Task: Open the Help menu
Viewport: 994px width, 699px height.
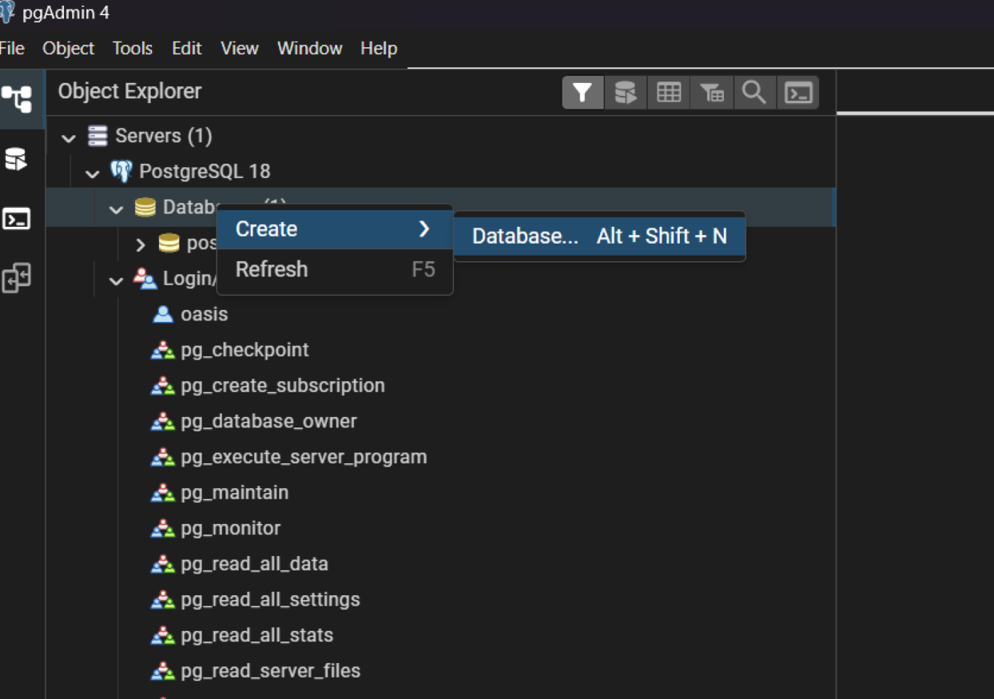Action: coord(379,49)
